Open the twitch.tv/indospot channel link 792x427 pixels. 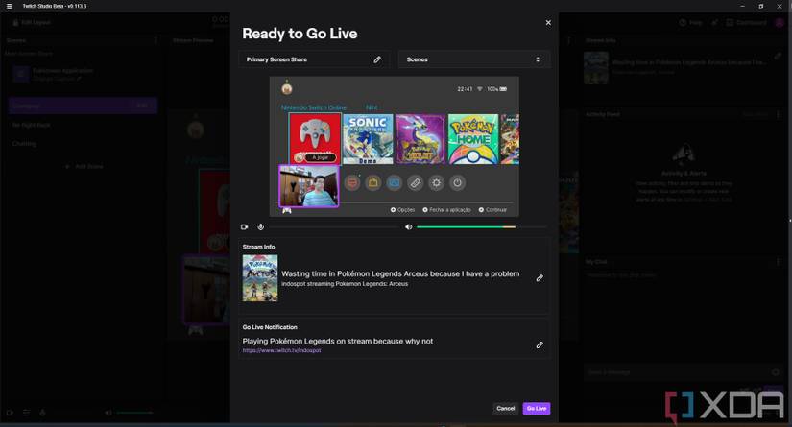point(281,350)
